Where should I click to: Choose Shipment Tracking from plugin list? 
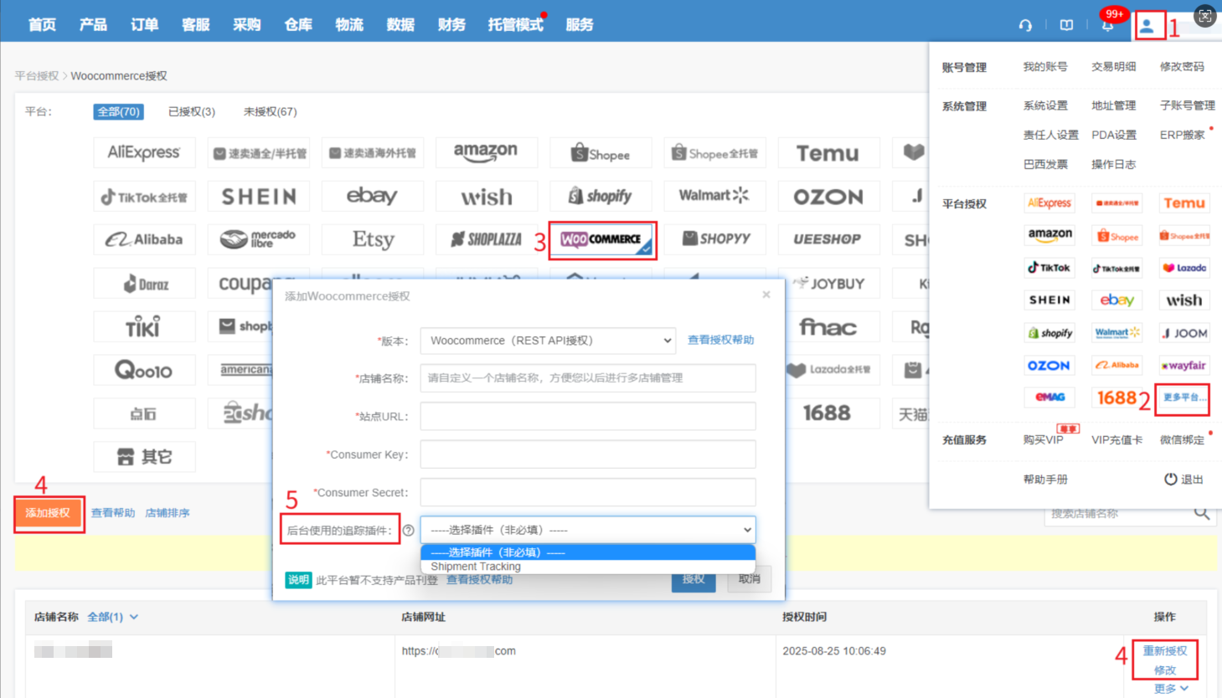point(476,567)
